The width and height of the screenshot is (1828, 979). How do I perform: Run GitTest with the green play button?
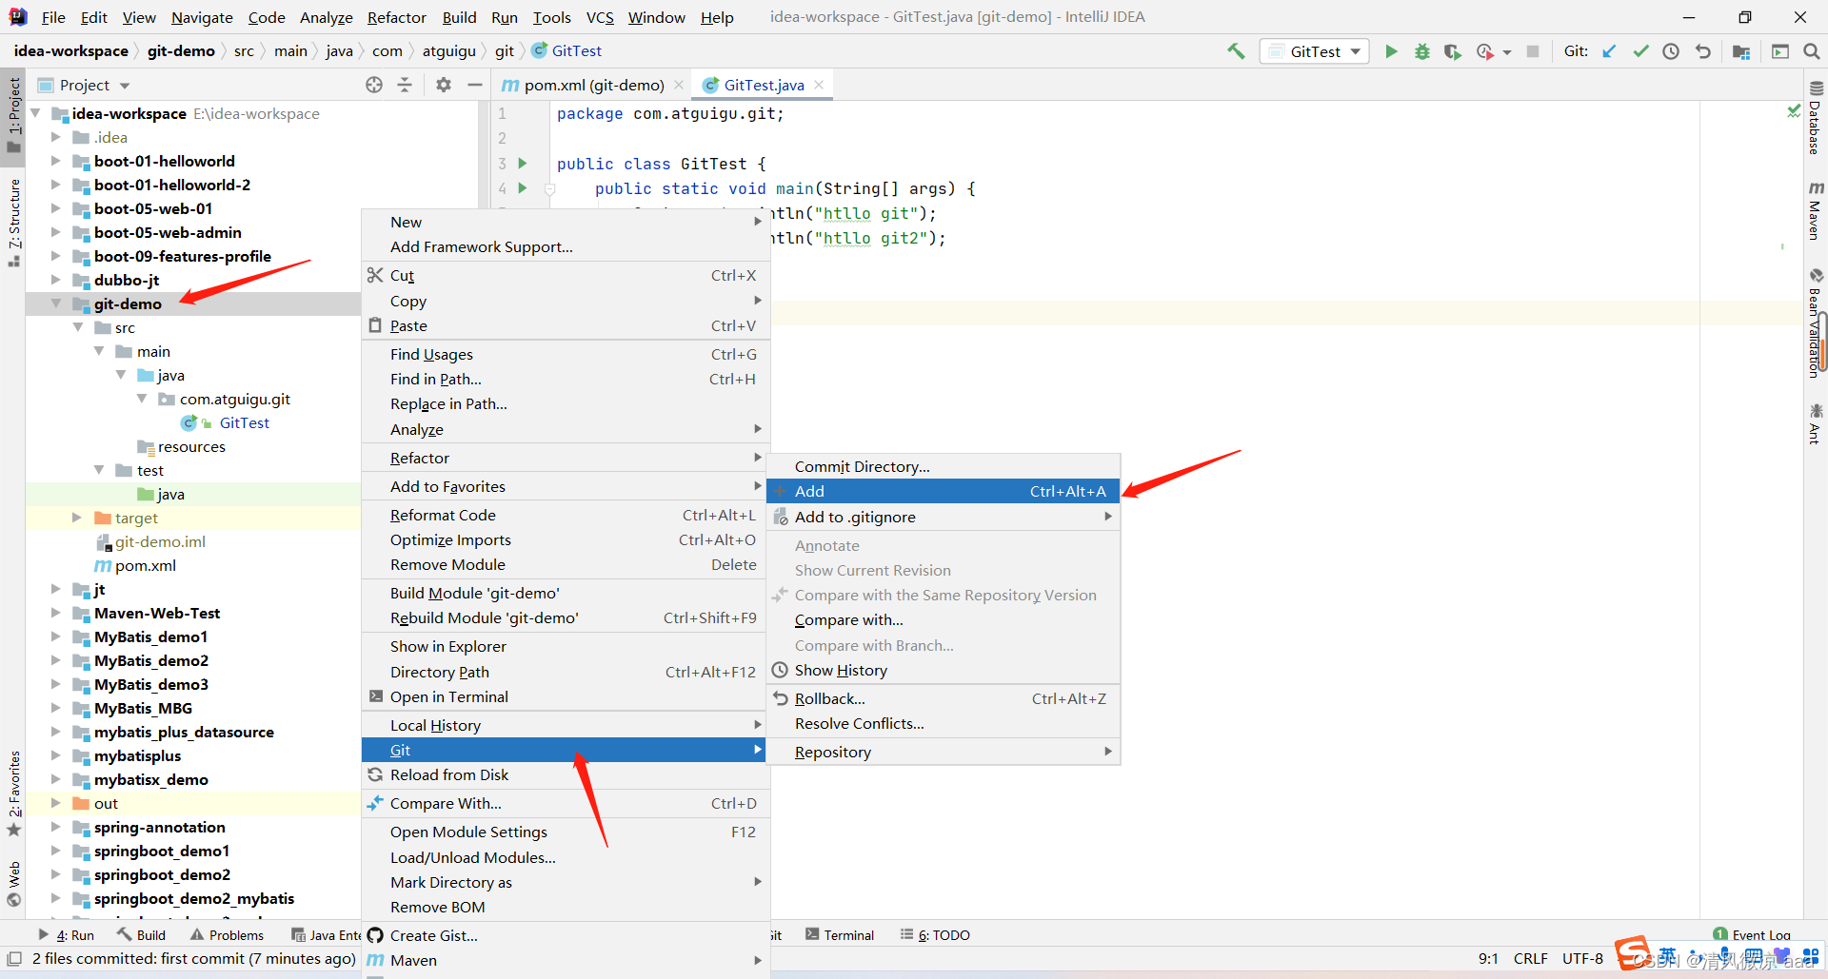1391,51
